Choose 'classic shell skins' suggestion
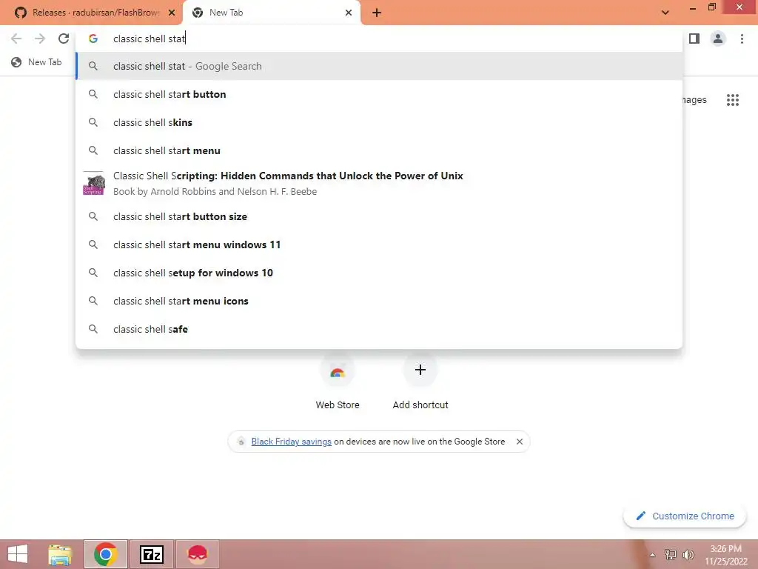Viewport: 758px width, 569px height. (x=379, y=122)
